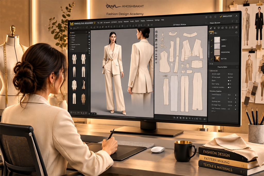Uncheck the LINING checkmark

pyautogui.click(x=212, y=46)
